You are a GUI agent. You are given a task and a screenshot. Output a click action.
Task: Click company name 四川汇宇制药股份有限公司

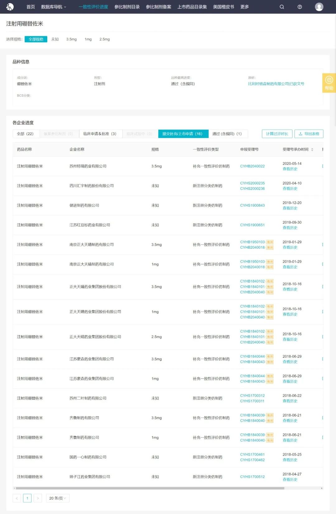point(91,186)
